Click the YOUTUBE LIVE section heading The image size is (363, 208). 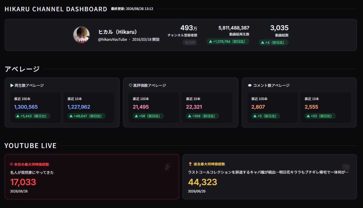click(x=31, y=146)
